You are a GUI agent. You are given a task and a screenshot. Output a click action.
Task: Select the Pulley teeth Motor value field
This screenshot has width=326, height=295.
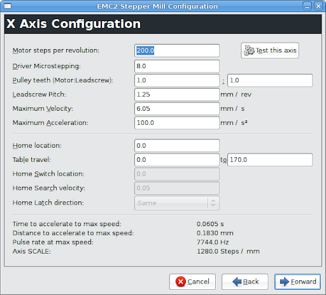(x=177, y=80)
